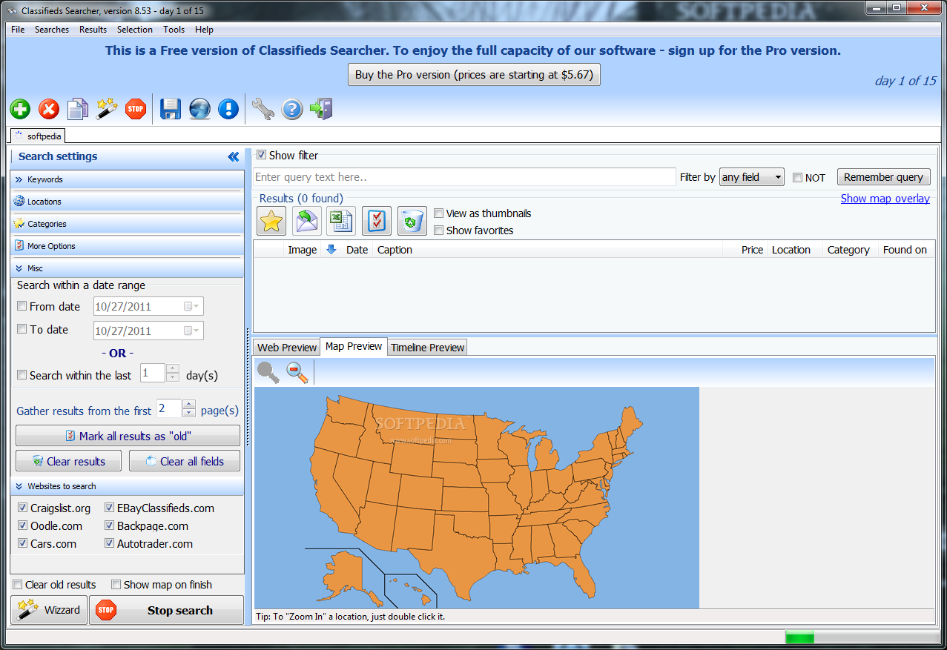This screenshot has width=947, height=650.
Task: Click the floppy disk save icon
Action: click(171, 110)
